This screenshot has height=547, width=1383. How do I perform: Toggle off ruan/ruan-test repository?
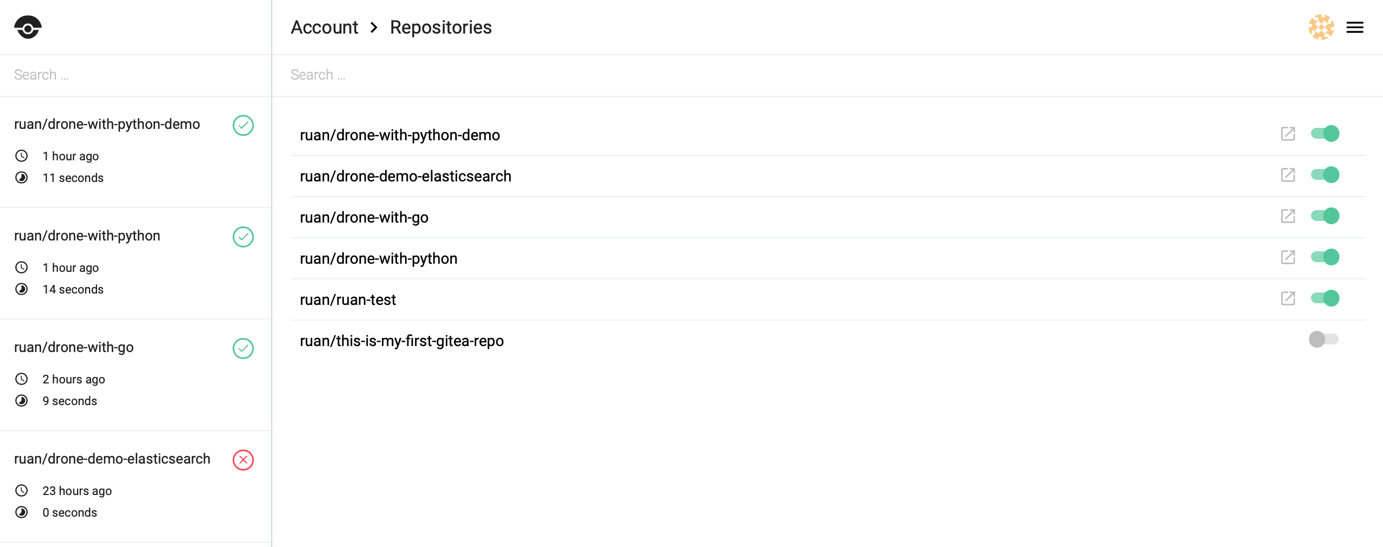pyautogui.click(x=1325, y=298)
